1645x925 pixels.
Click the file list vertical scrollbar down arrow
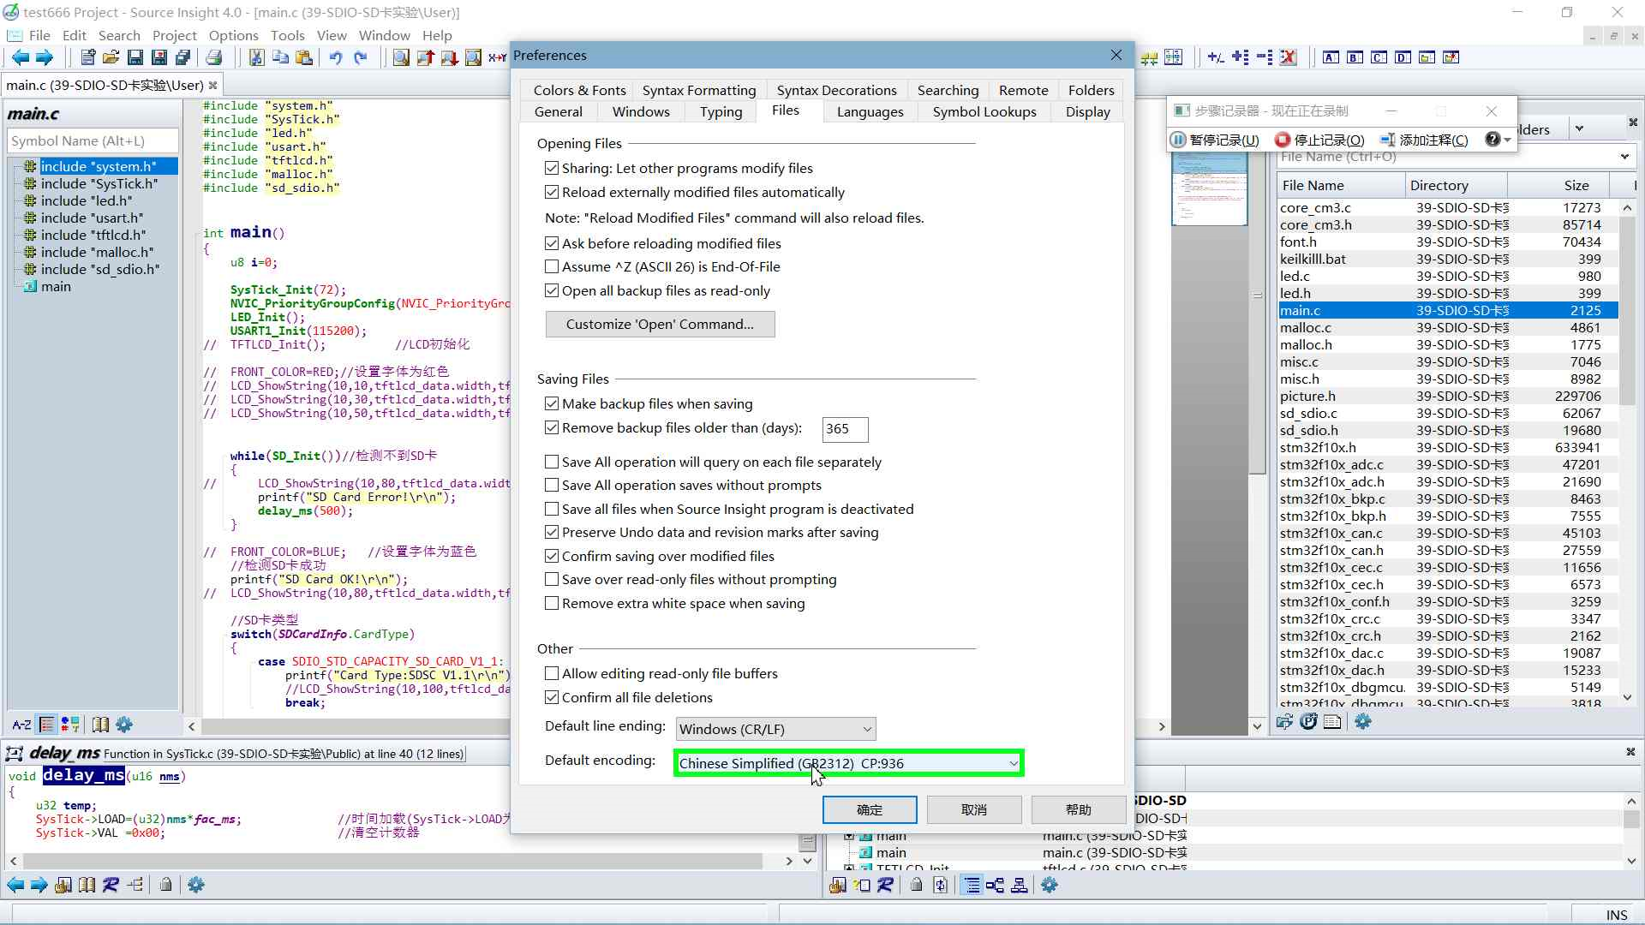(1627, 698)
